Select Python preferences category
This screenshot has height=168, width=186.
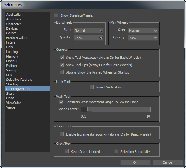point(27,66)
